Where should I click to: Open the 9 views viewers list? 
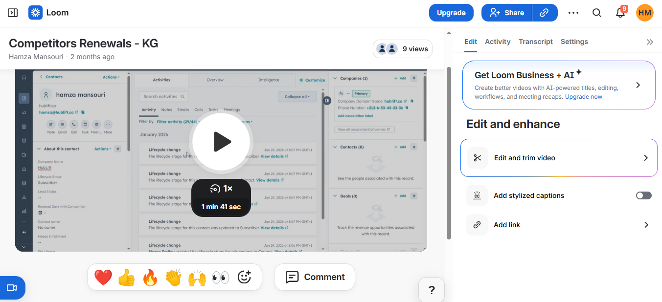tap(403, 49)
